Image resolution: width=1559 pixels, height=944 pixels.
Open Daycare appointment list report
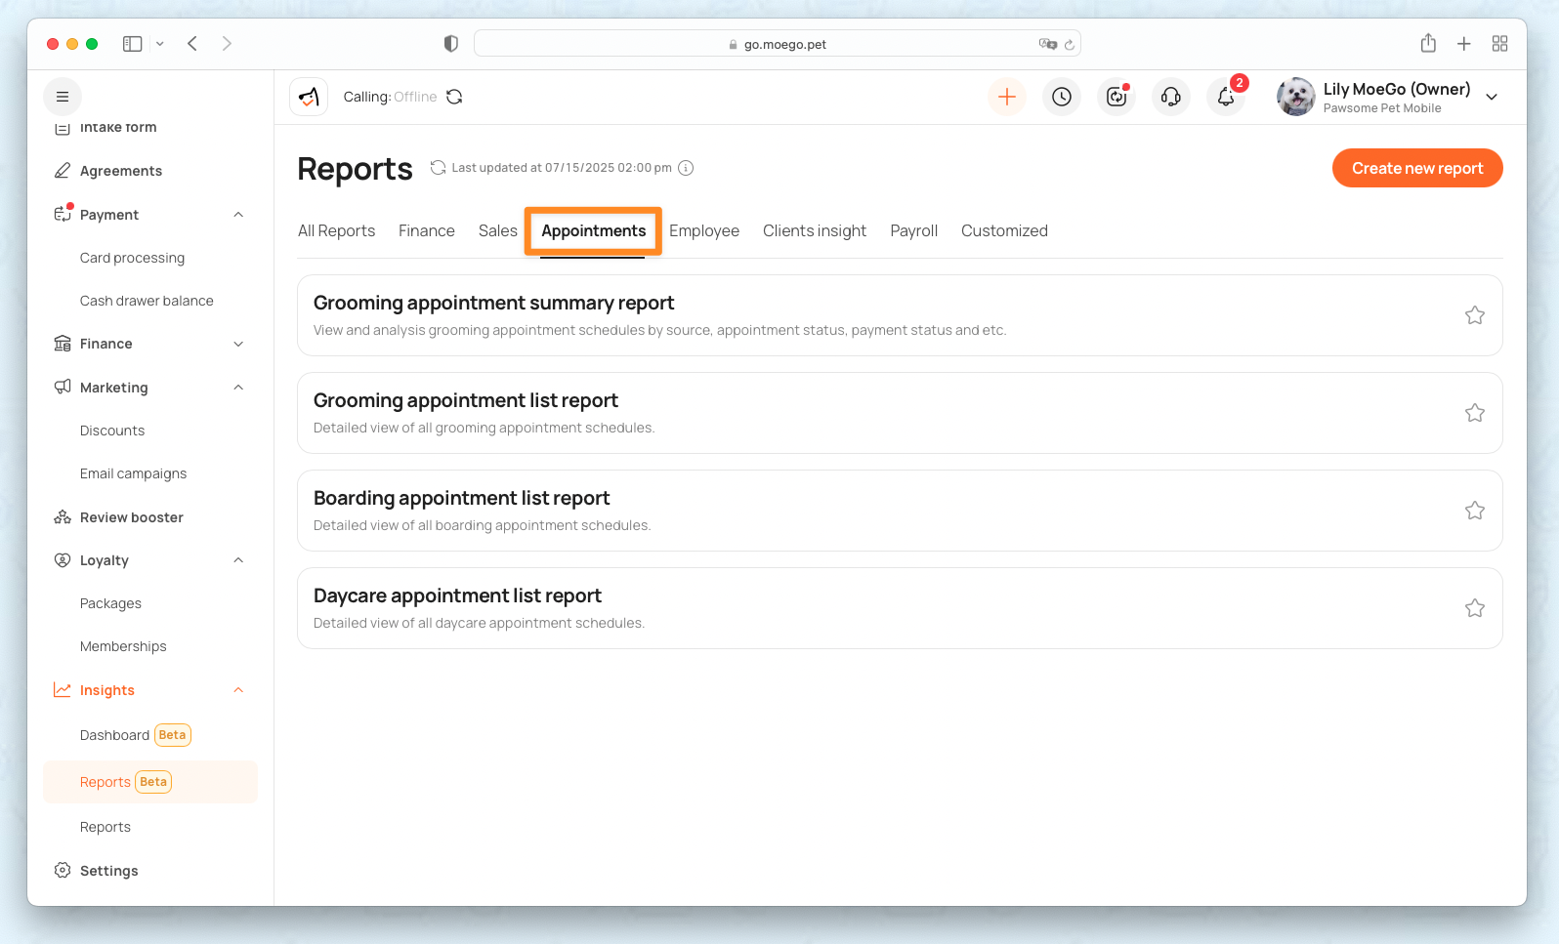[900, 608]
